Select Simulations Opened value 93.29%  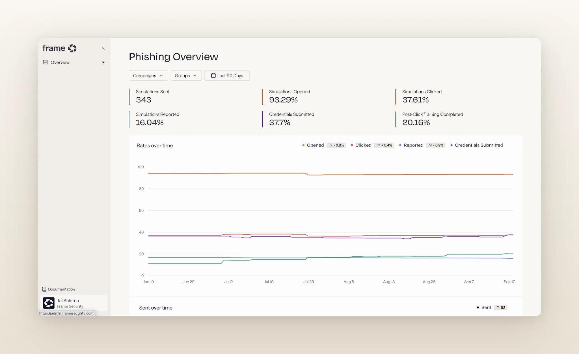point(283,100)
